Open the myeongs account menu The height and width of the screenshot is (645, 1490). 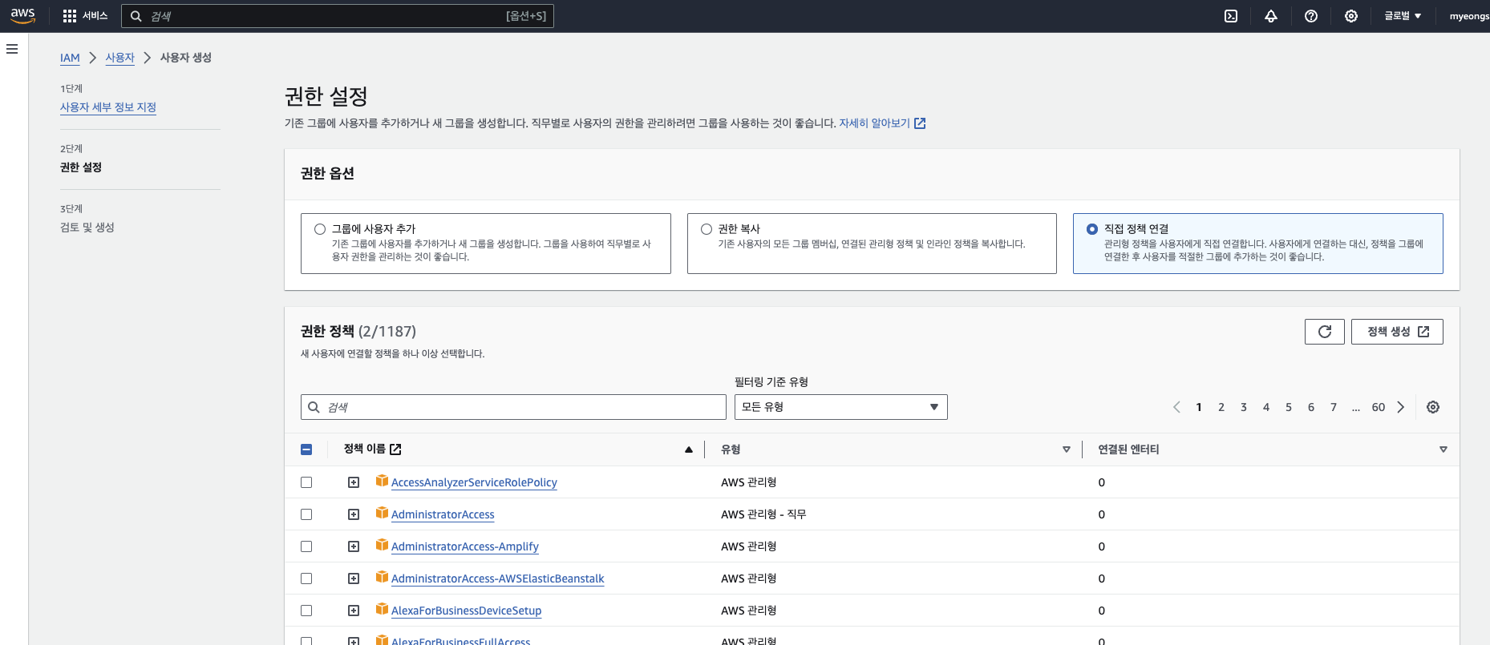[x=1469, y=16]
